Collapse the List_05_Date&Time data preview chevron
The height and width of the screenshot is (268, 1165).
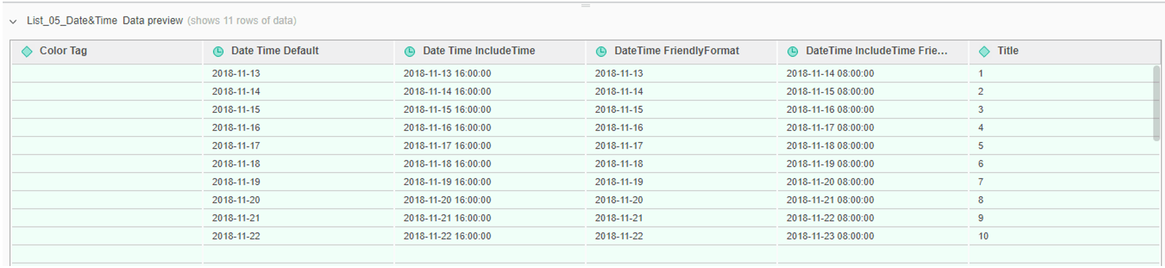click(x=13, y=21)
